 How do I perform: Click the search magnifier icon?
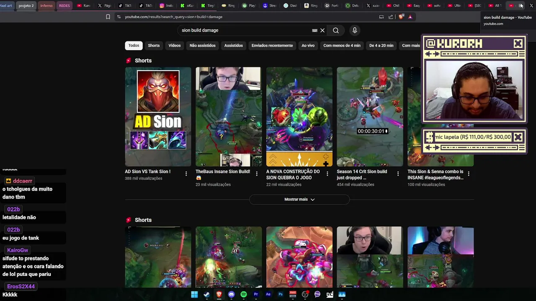pos(336,30)
